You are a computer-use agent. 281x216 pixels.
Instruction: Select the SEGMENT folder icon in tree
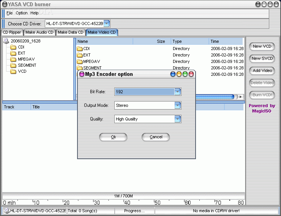pos(13,66)
